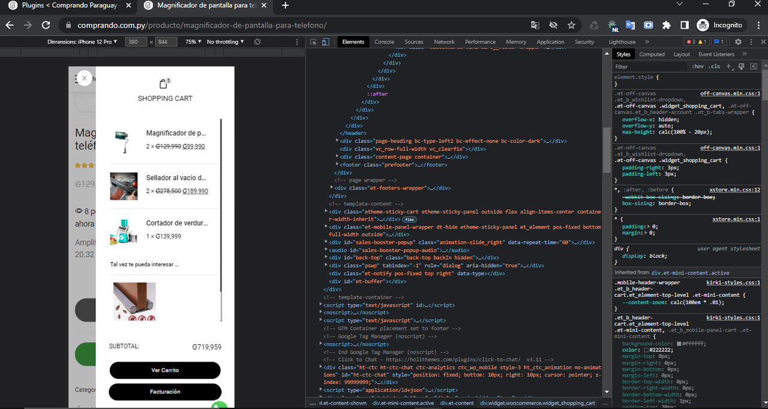Image resolution: width=768 pixels, height=409 pixels.
Task: Click the blue issues counter badge
Action: [718, 42]
